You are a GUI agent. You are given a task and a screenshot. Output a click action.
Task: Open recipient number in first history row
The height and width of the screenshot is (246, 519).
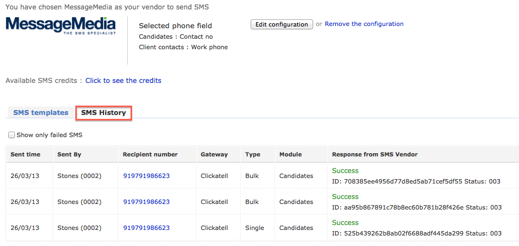pyautogui.click(x=147, y=176)
